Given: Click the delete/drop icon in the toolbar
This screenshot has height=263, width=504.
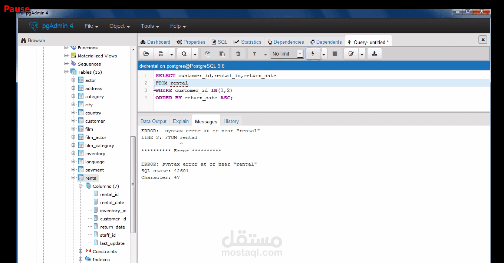Looking at the screenshot, I should 238,54.
